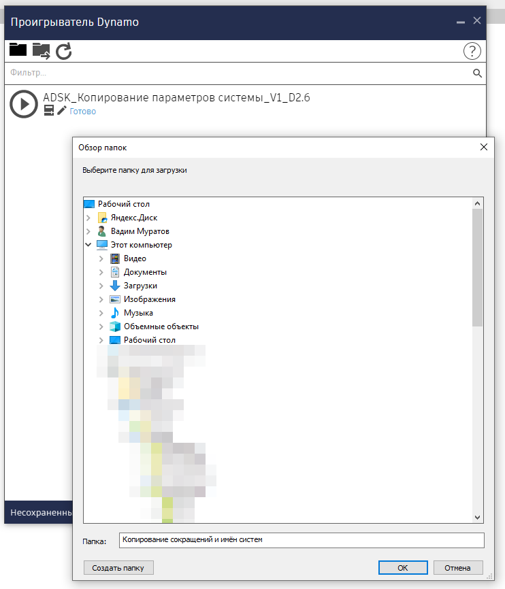Open folder icon in Dynamo Player toolbar
Viewport: 505px width, 589px height.
tap(18, 50)
